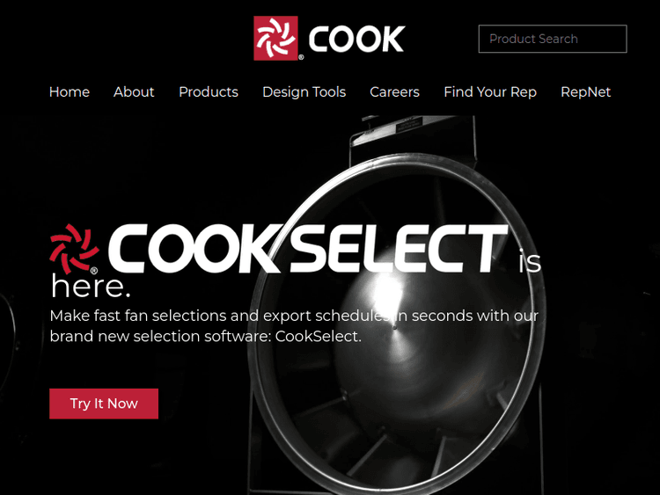The width and height of the screenshot is (660, 495).
Task: Open the RepNet link
Action: 585,91
